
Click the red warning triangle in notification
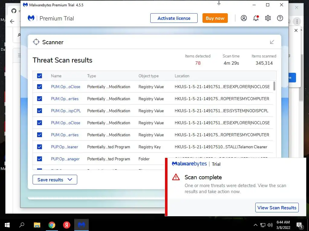[x=176, y=177]
